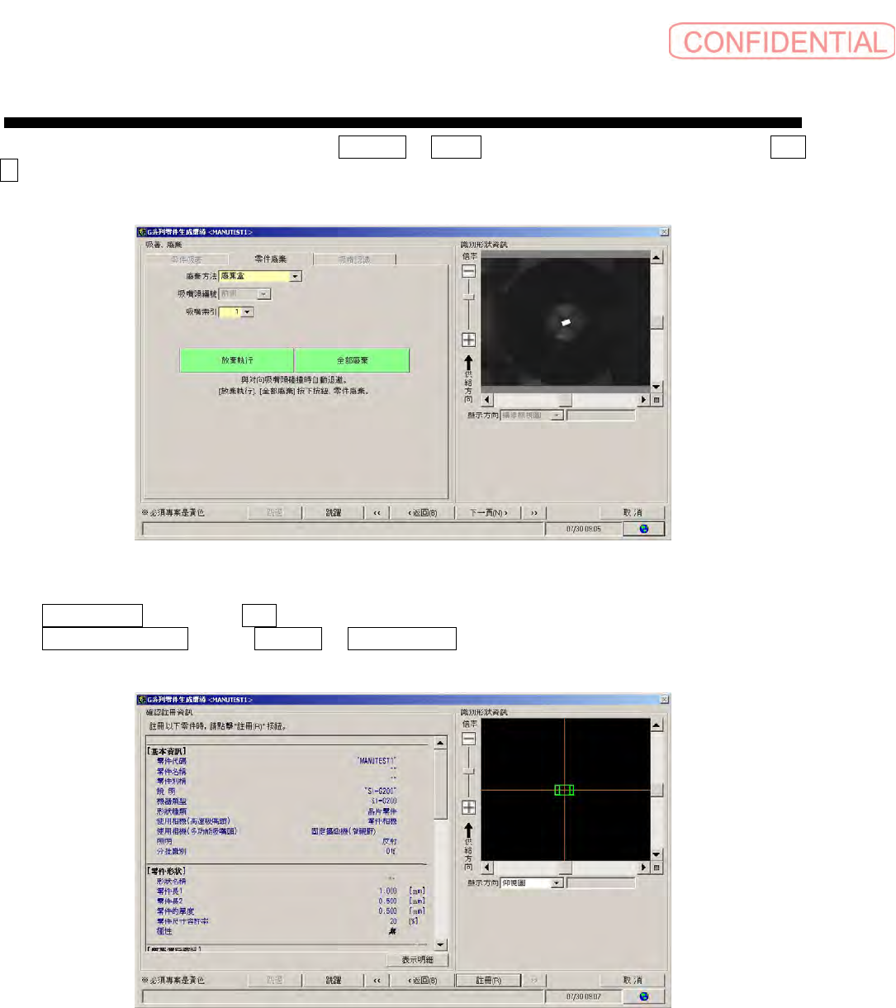Click scroll-down arrow of registration window shape preview

pos(657,854)
